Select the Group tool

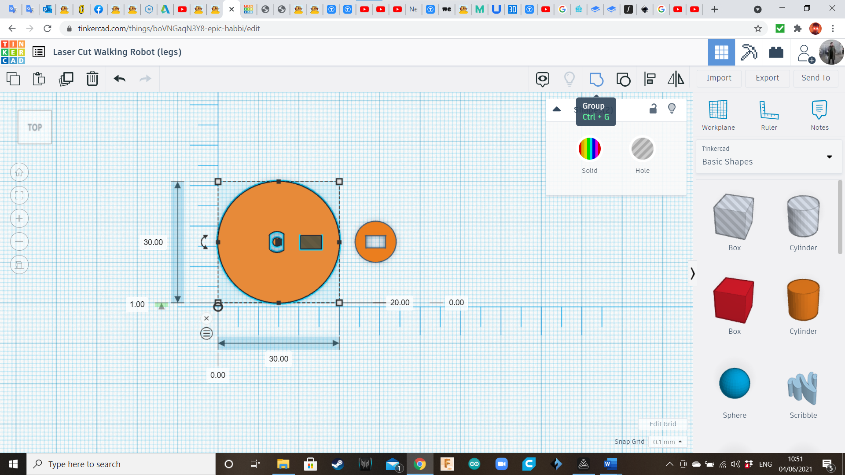pos(596,80)
